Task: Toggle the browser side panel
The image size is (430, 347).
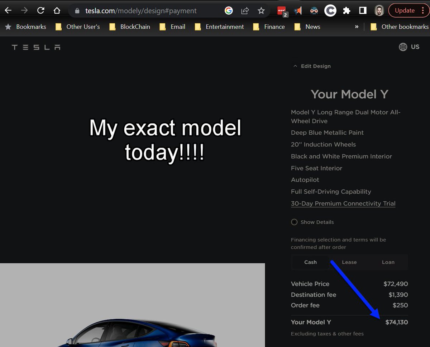Action: pyautogui.click(x=363, y=11)
